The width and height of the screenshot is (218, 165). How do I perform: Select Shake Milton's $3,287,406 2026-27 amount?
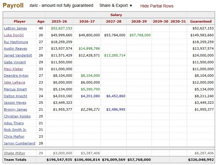click(90, 153)
